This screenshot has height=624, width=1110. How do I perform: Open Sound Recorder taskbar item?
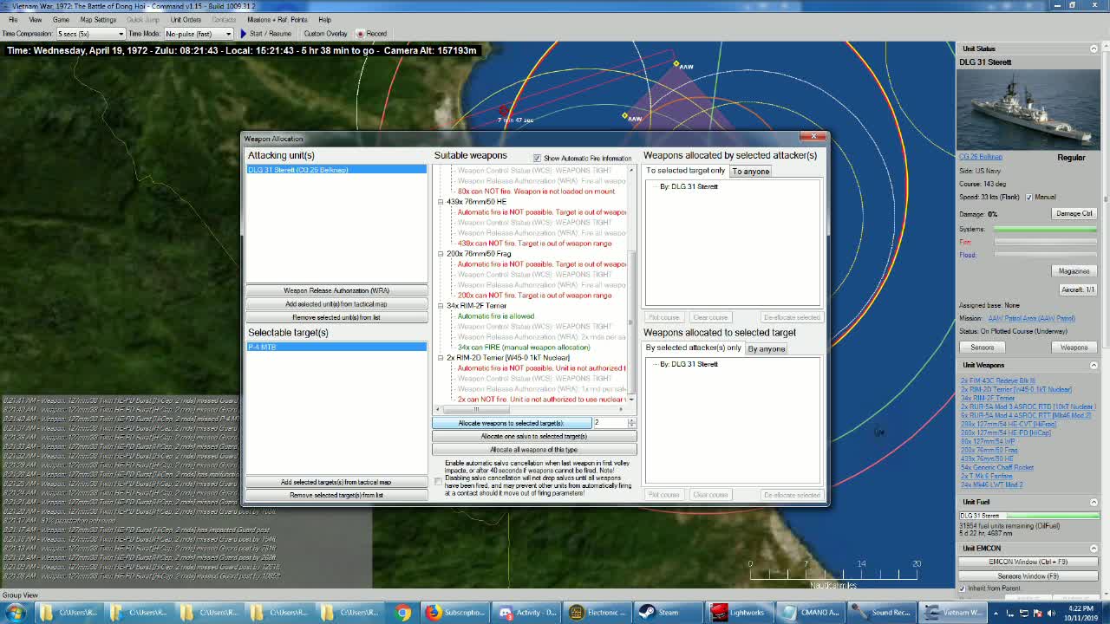(881, 613)
